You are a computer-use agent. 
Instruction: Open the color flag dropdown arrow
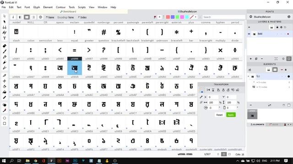pos(195,17)
